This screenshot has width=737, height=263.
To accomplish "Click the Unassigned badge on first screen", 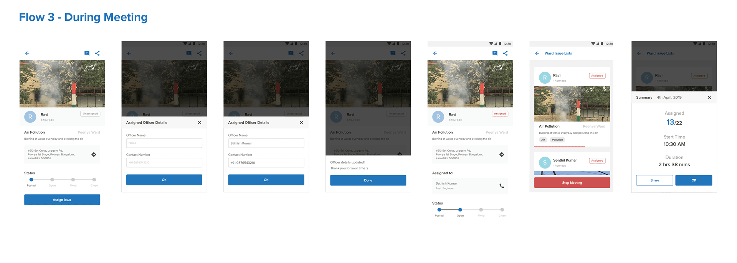I will [91, 114].
